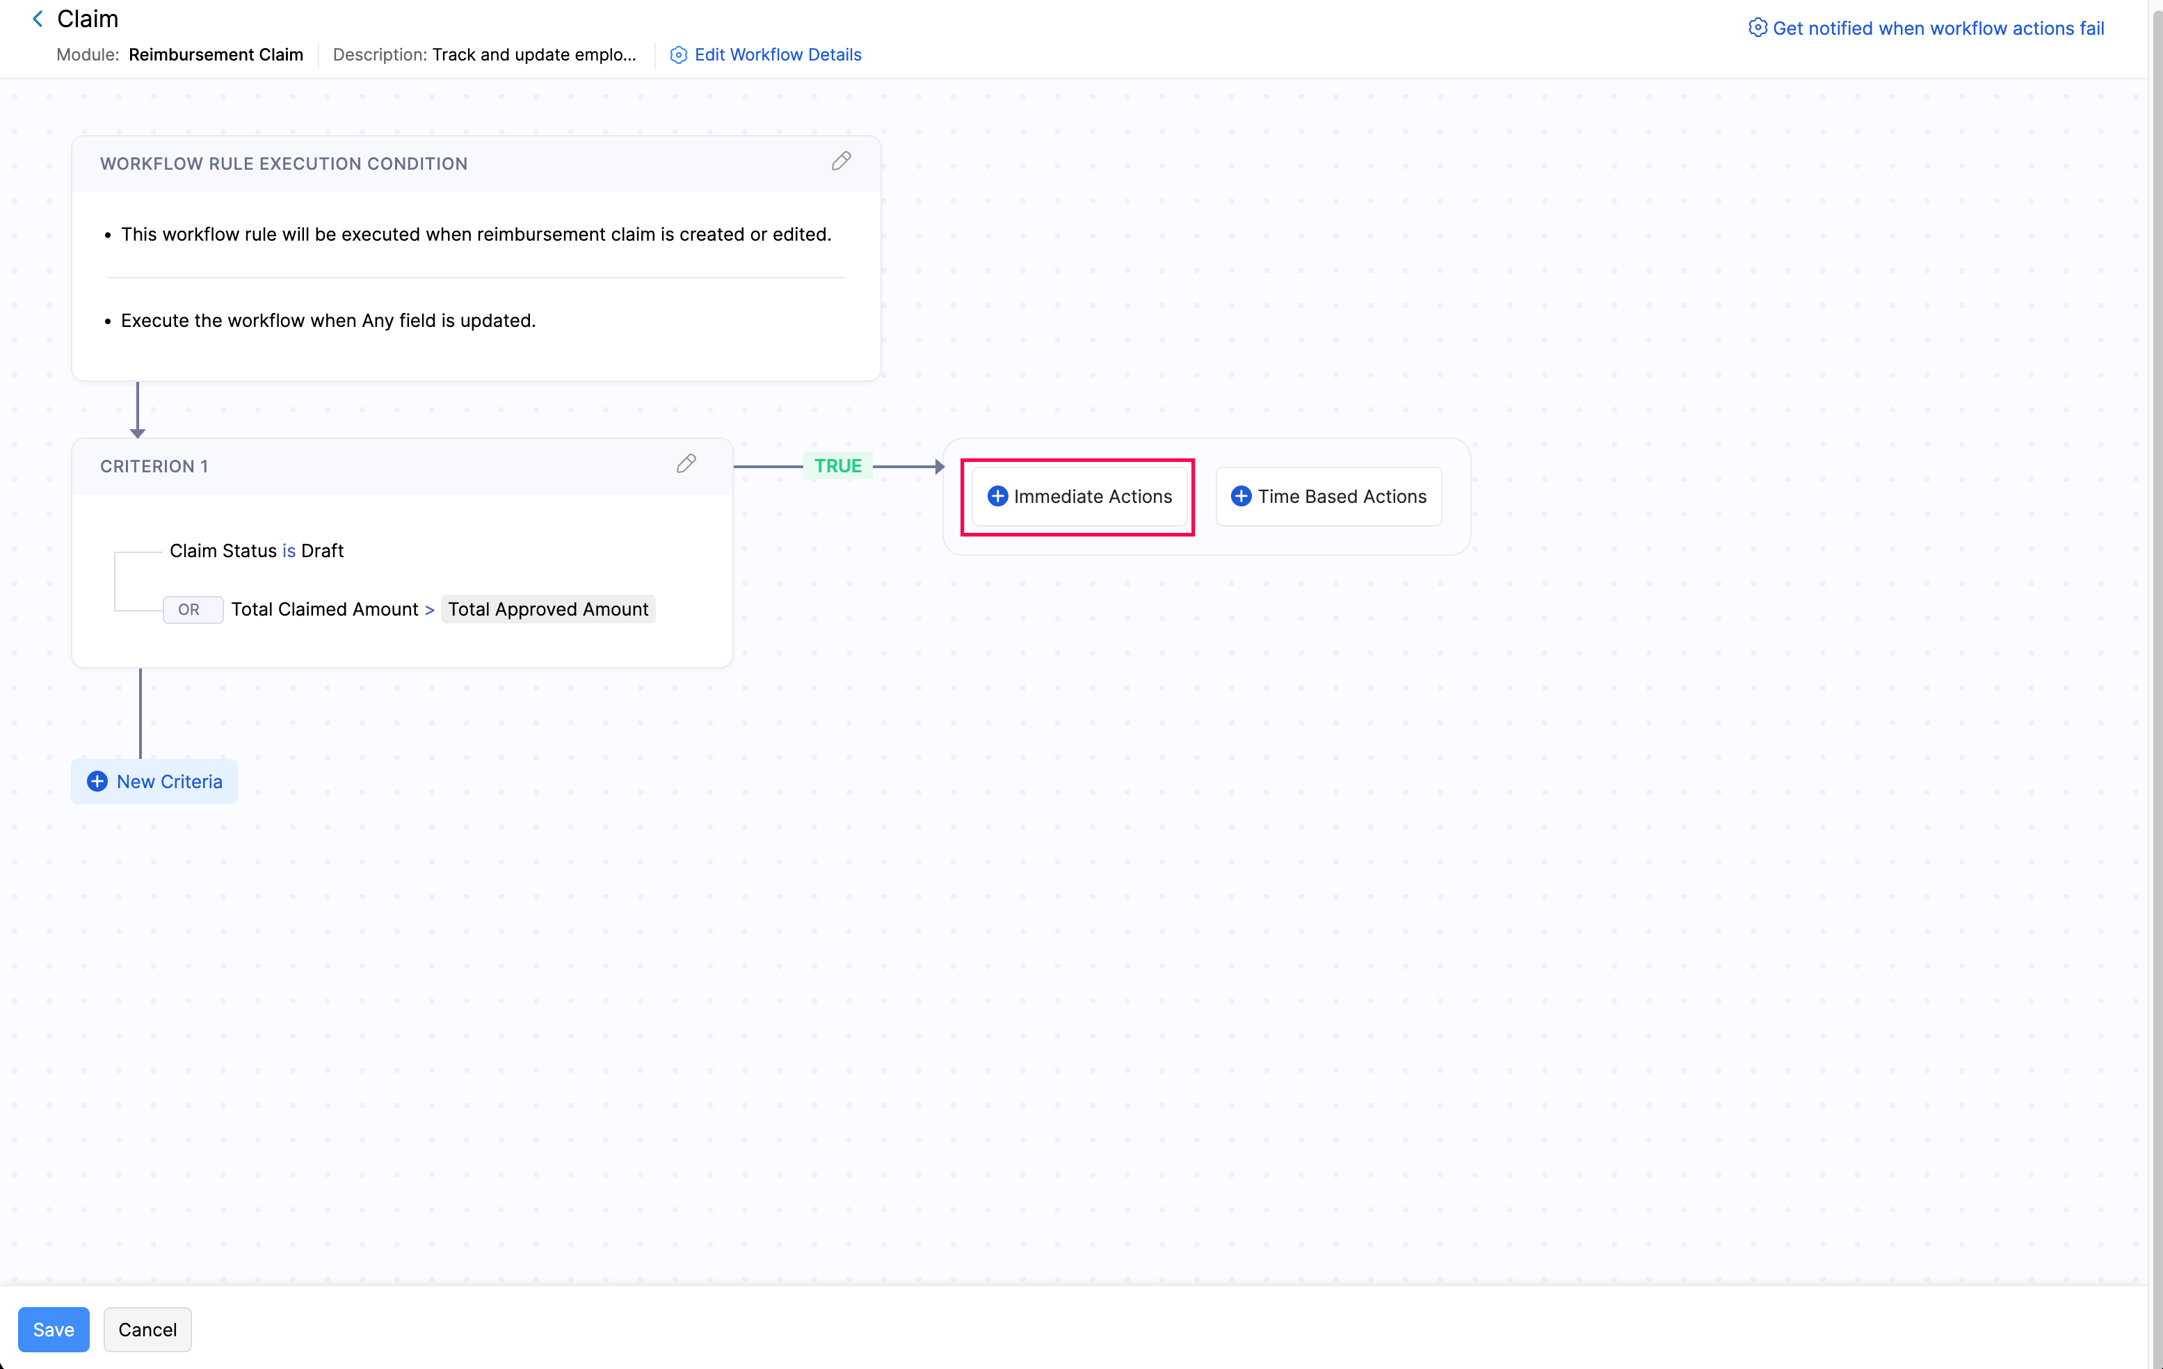Image resolution: width=2163 pixels, height=1369 pixels.
Task: Click the WORKFLOW RULE EXECUTION CONDITION heading
Action: click(x=284, y=163)
